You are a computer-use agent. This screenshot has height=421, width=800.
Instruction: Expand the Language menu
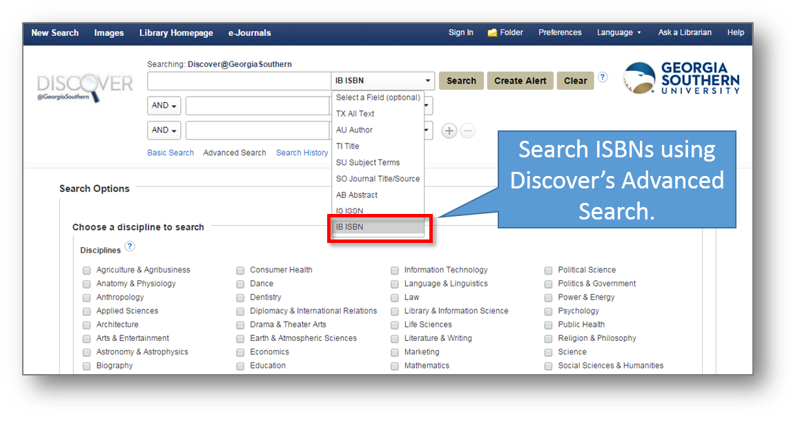[619, 32]
